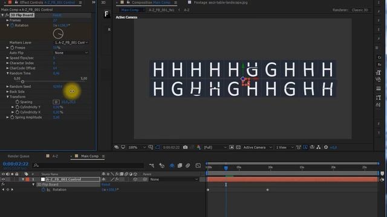387x217 pixels.
Task: Click the Spacing constrain proportions icon
Action: pos(56,102)
